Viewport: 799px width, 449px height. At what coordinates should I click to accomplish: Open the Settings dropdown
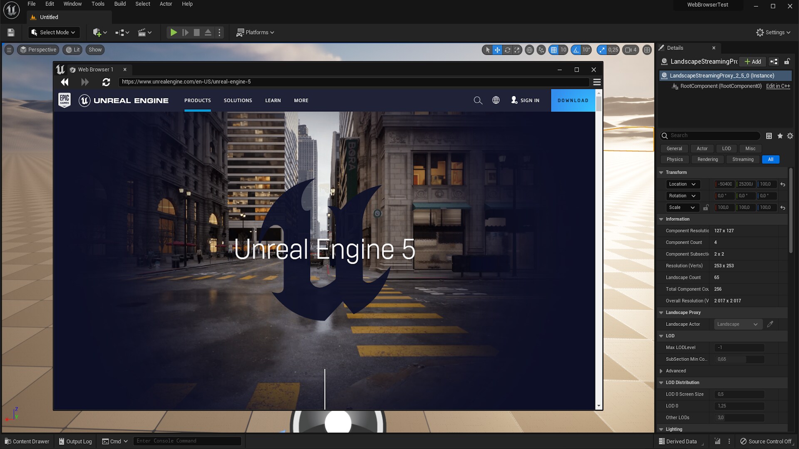pos(773,32)
